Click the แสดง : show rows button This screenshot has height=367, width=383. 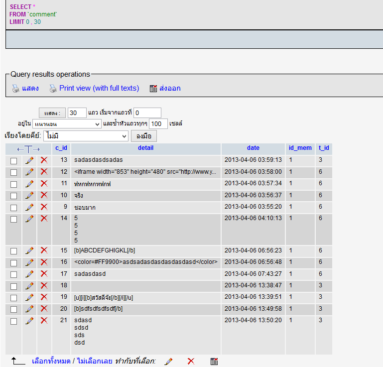52,113
